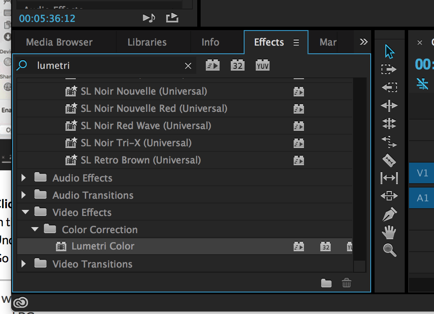Show hidden panel tabs with double chevron
The height and width of the screenshot is (314, 434).
point(363,42)
